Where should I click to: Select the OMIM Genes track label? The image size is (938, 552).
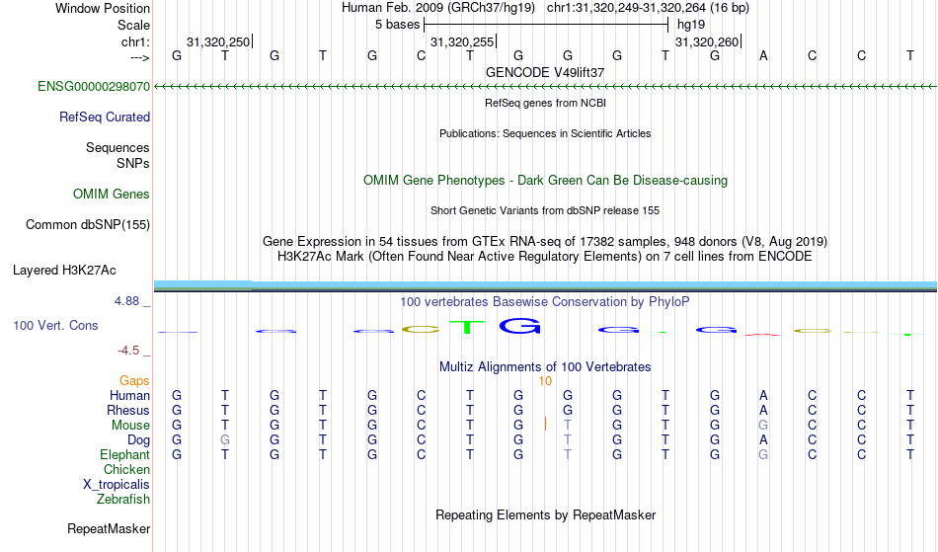coord(112,194)
